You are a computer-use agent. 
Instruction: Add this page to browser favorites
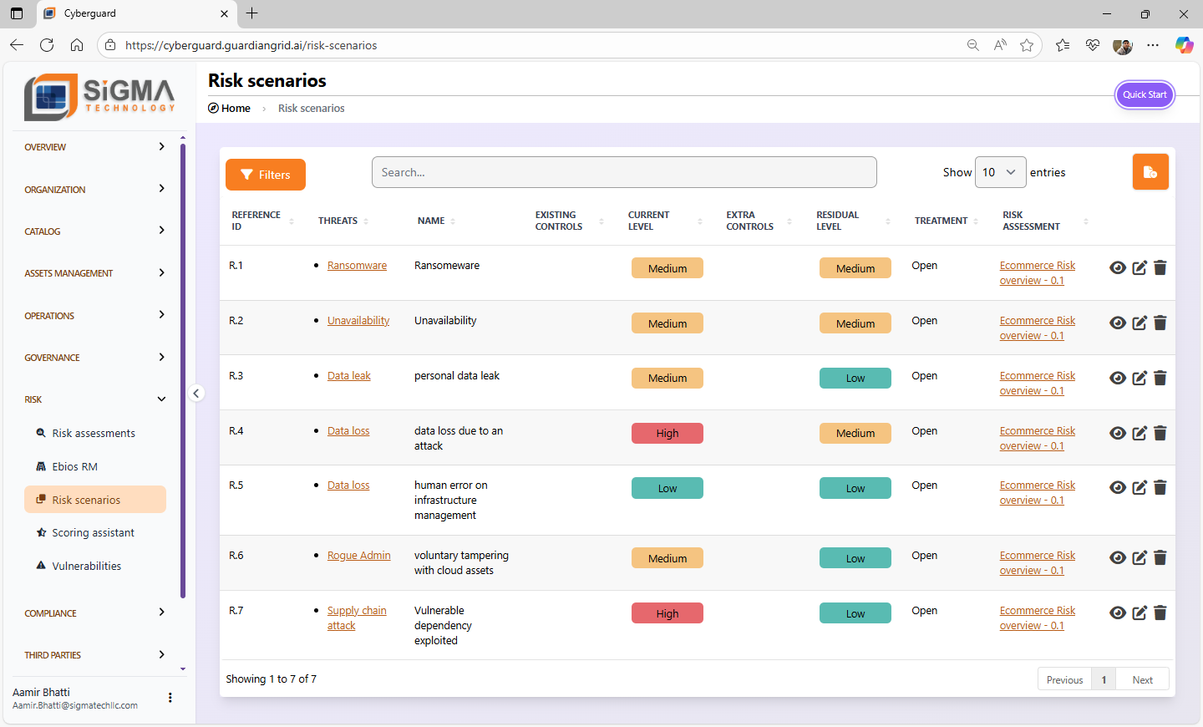(x=1027, y=45)
